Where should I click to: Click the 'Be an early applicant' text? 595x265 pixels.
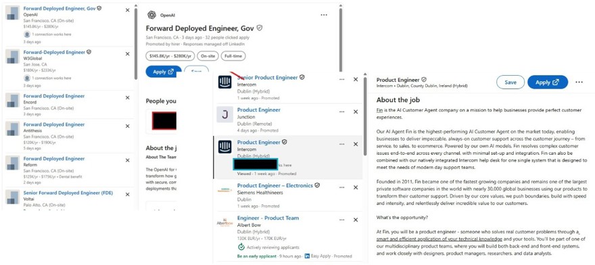256,256
